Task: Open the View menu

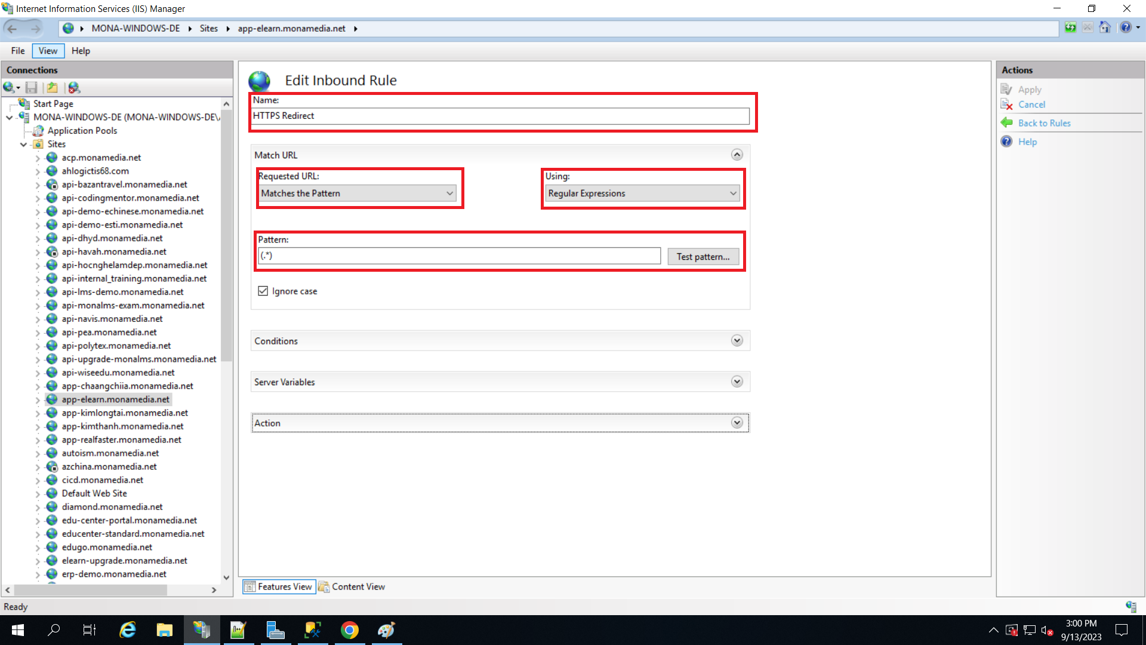Action: pyautogui.click(x=48, y=51)
